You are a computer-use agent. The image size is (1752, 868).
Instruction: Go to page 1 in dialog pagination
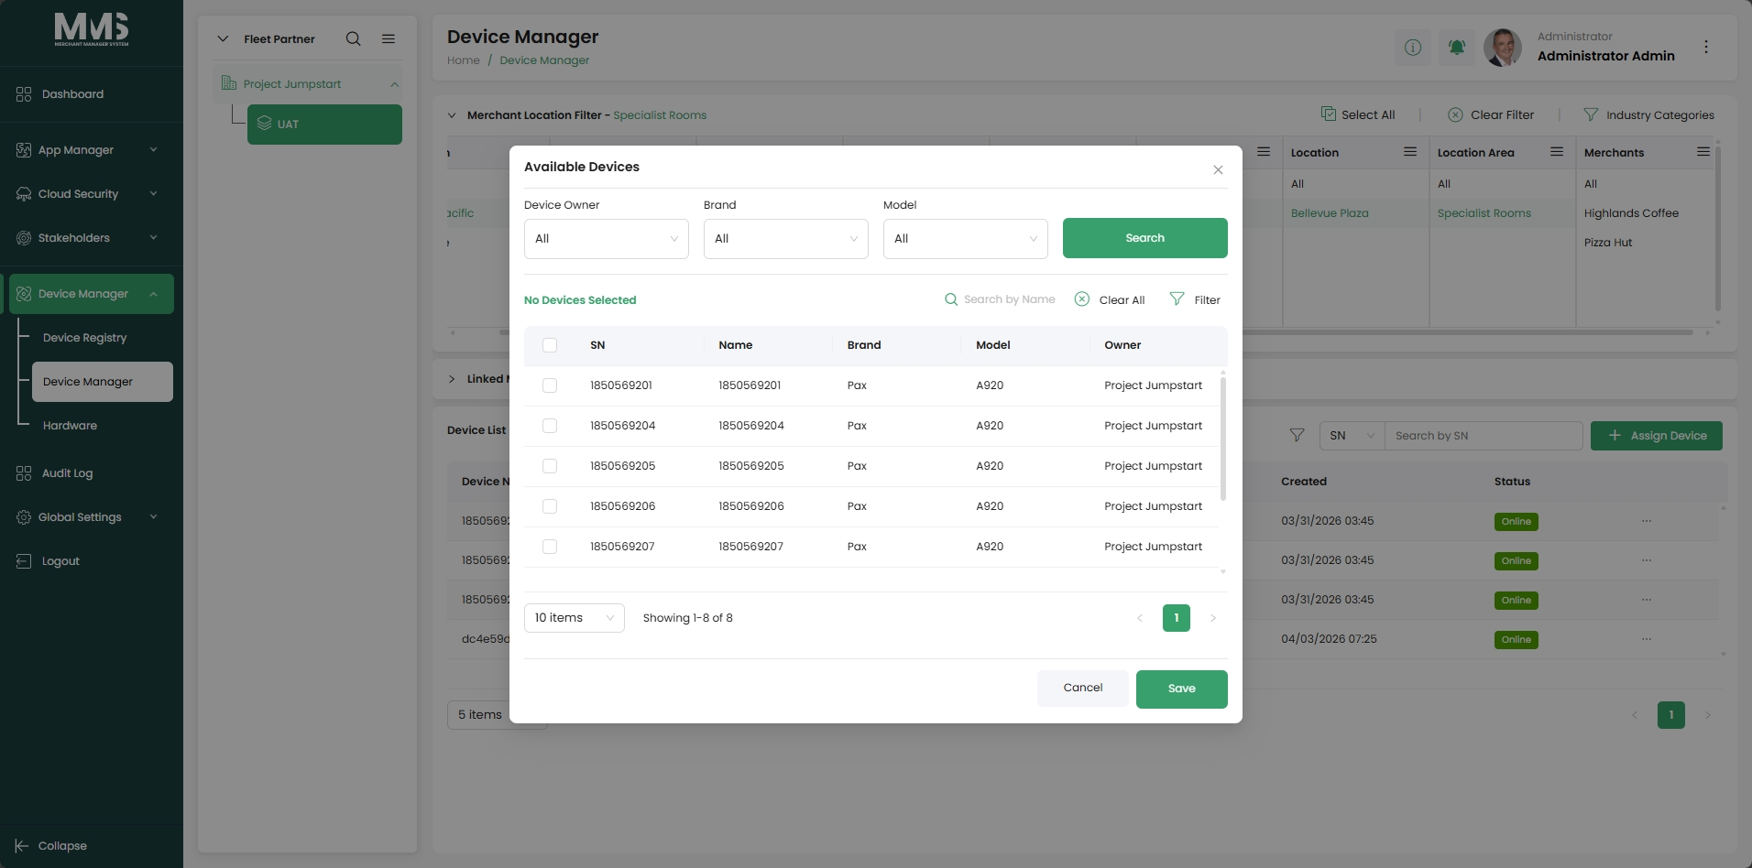coord(1177,618)
